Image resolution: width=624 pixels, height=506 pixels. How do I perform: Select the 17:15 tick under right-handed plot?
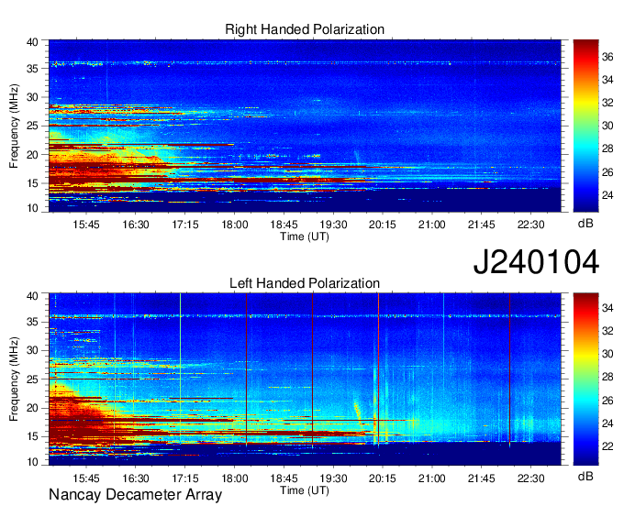coord(185,225)
